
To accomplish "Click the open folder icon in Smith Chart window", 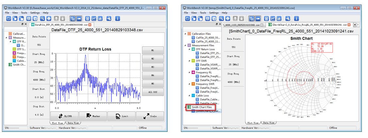I will [187, 19].
